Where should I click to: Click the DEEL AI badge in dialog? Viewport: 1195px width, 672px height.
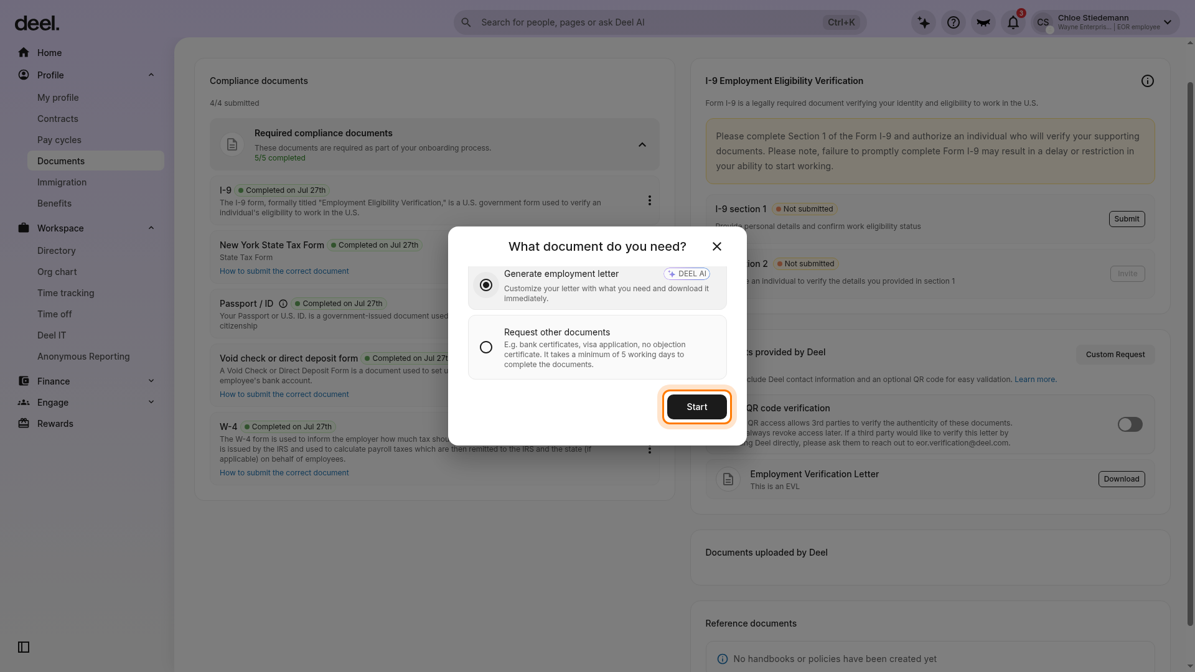click(687, 274)
